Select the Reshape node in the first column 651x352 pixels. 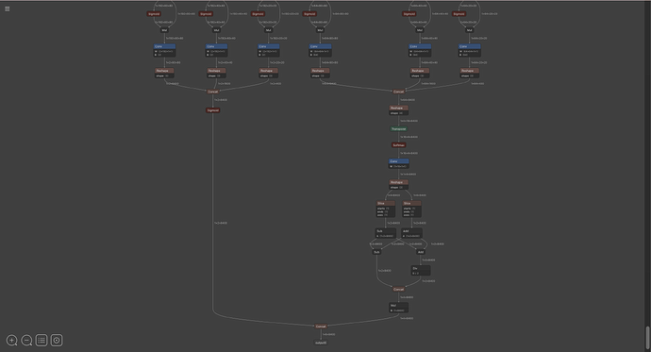pyautogui.click(x=164, y=73)
